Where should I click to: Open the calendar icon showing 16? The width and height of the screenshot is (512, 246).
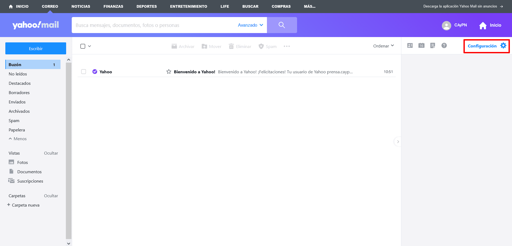421,46
